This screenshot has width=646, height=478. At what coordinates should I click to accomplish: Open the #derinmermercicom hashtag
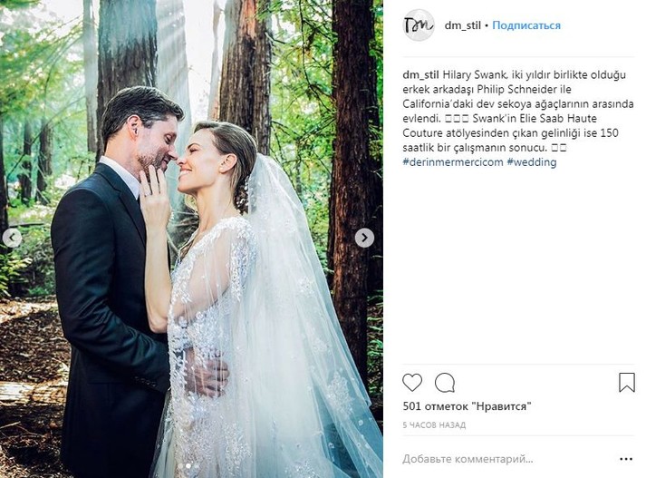453,162
